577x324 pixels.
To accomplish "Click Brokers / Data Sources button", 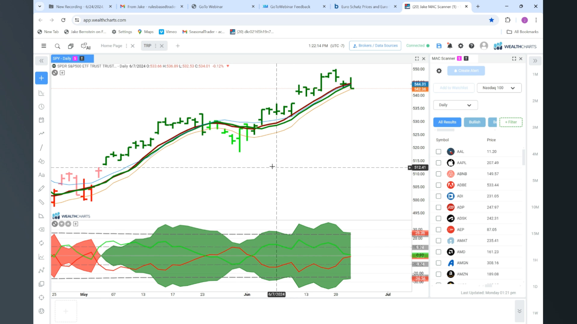I will pyautogui.click(x=375, y=46).
